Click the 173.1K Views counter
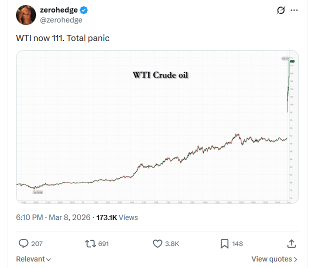The width and height of the screenshot is (310, 268). tap(117, 217)
